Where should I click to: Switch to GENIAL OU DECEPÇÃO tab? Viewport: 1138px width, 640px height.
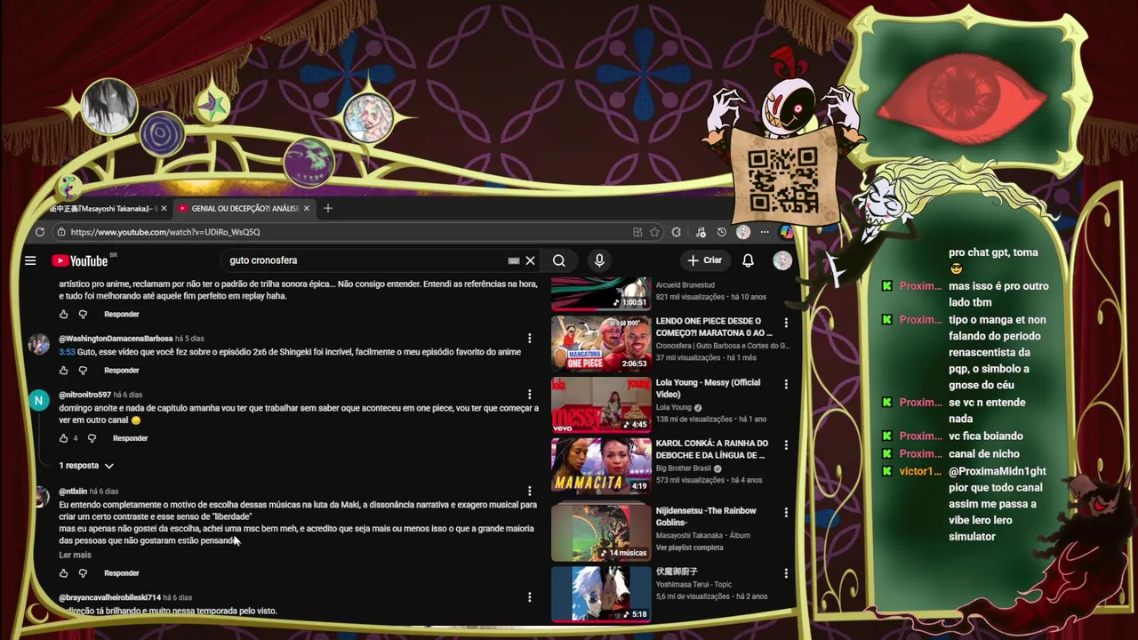244,208
